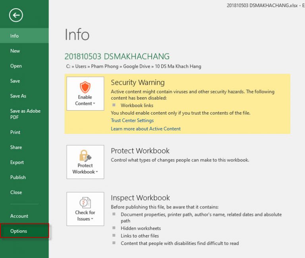Open the Export section
305x258 pixels.
pyautogui.click(x=17, y=162)
